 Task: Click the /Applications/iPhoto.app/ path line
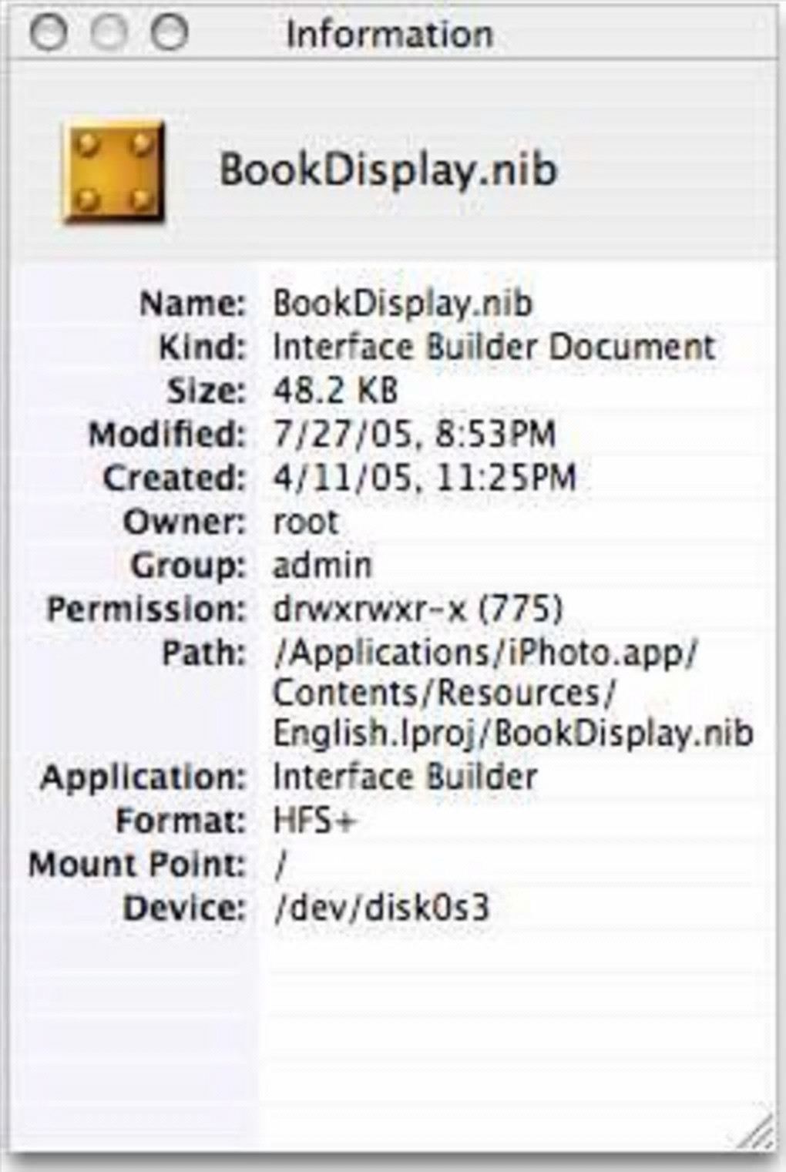(x=485, y=653)
